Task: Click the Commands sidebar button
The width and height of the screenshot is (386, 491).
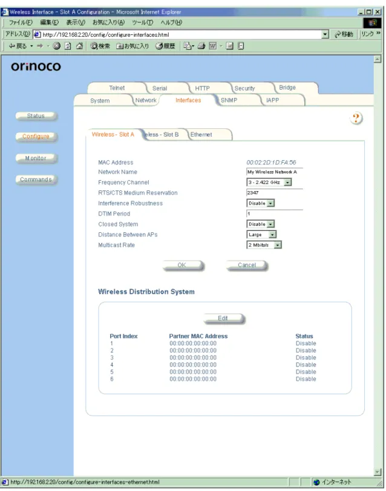Action: tap(36, 180)
